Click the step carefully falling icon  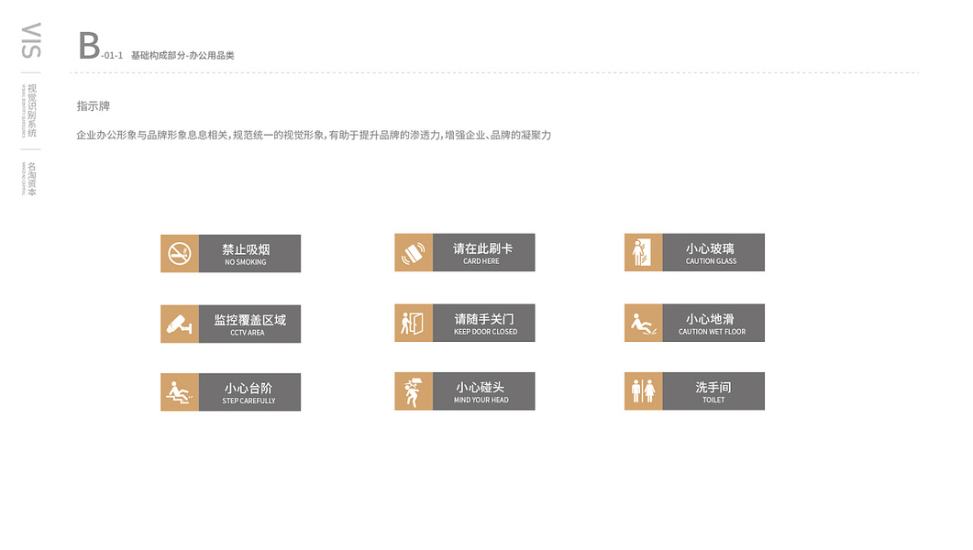(180, 392)
